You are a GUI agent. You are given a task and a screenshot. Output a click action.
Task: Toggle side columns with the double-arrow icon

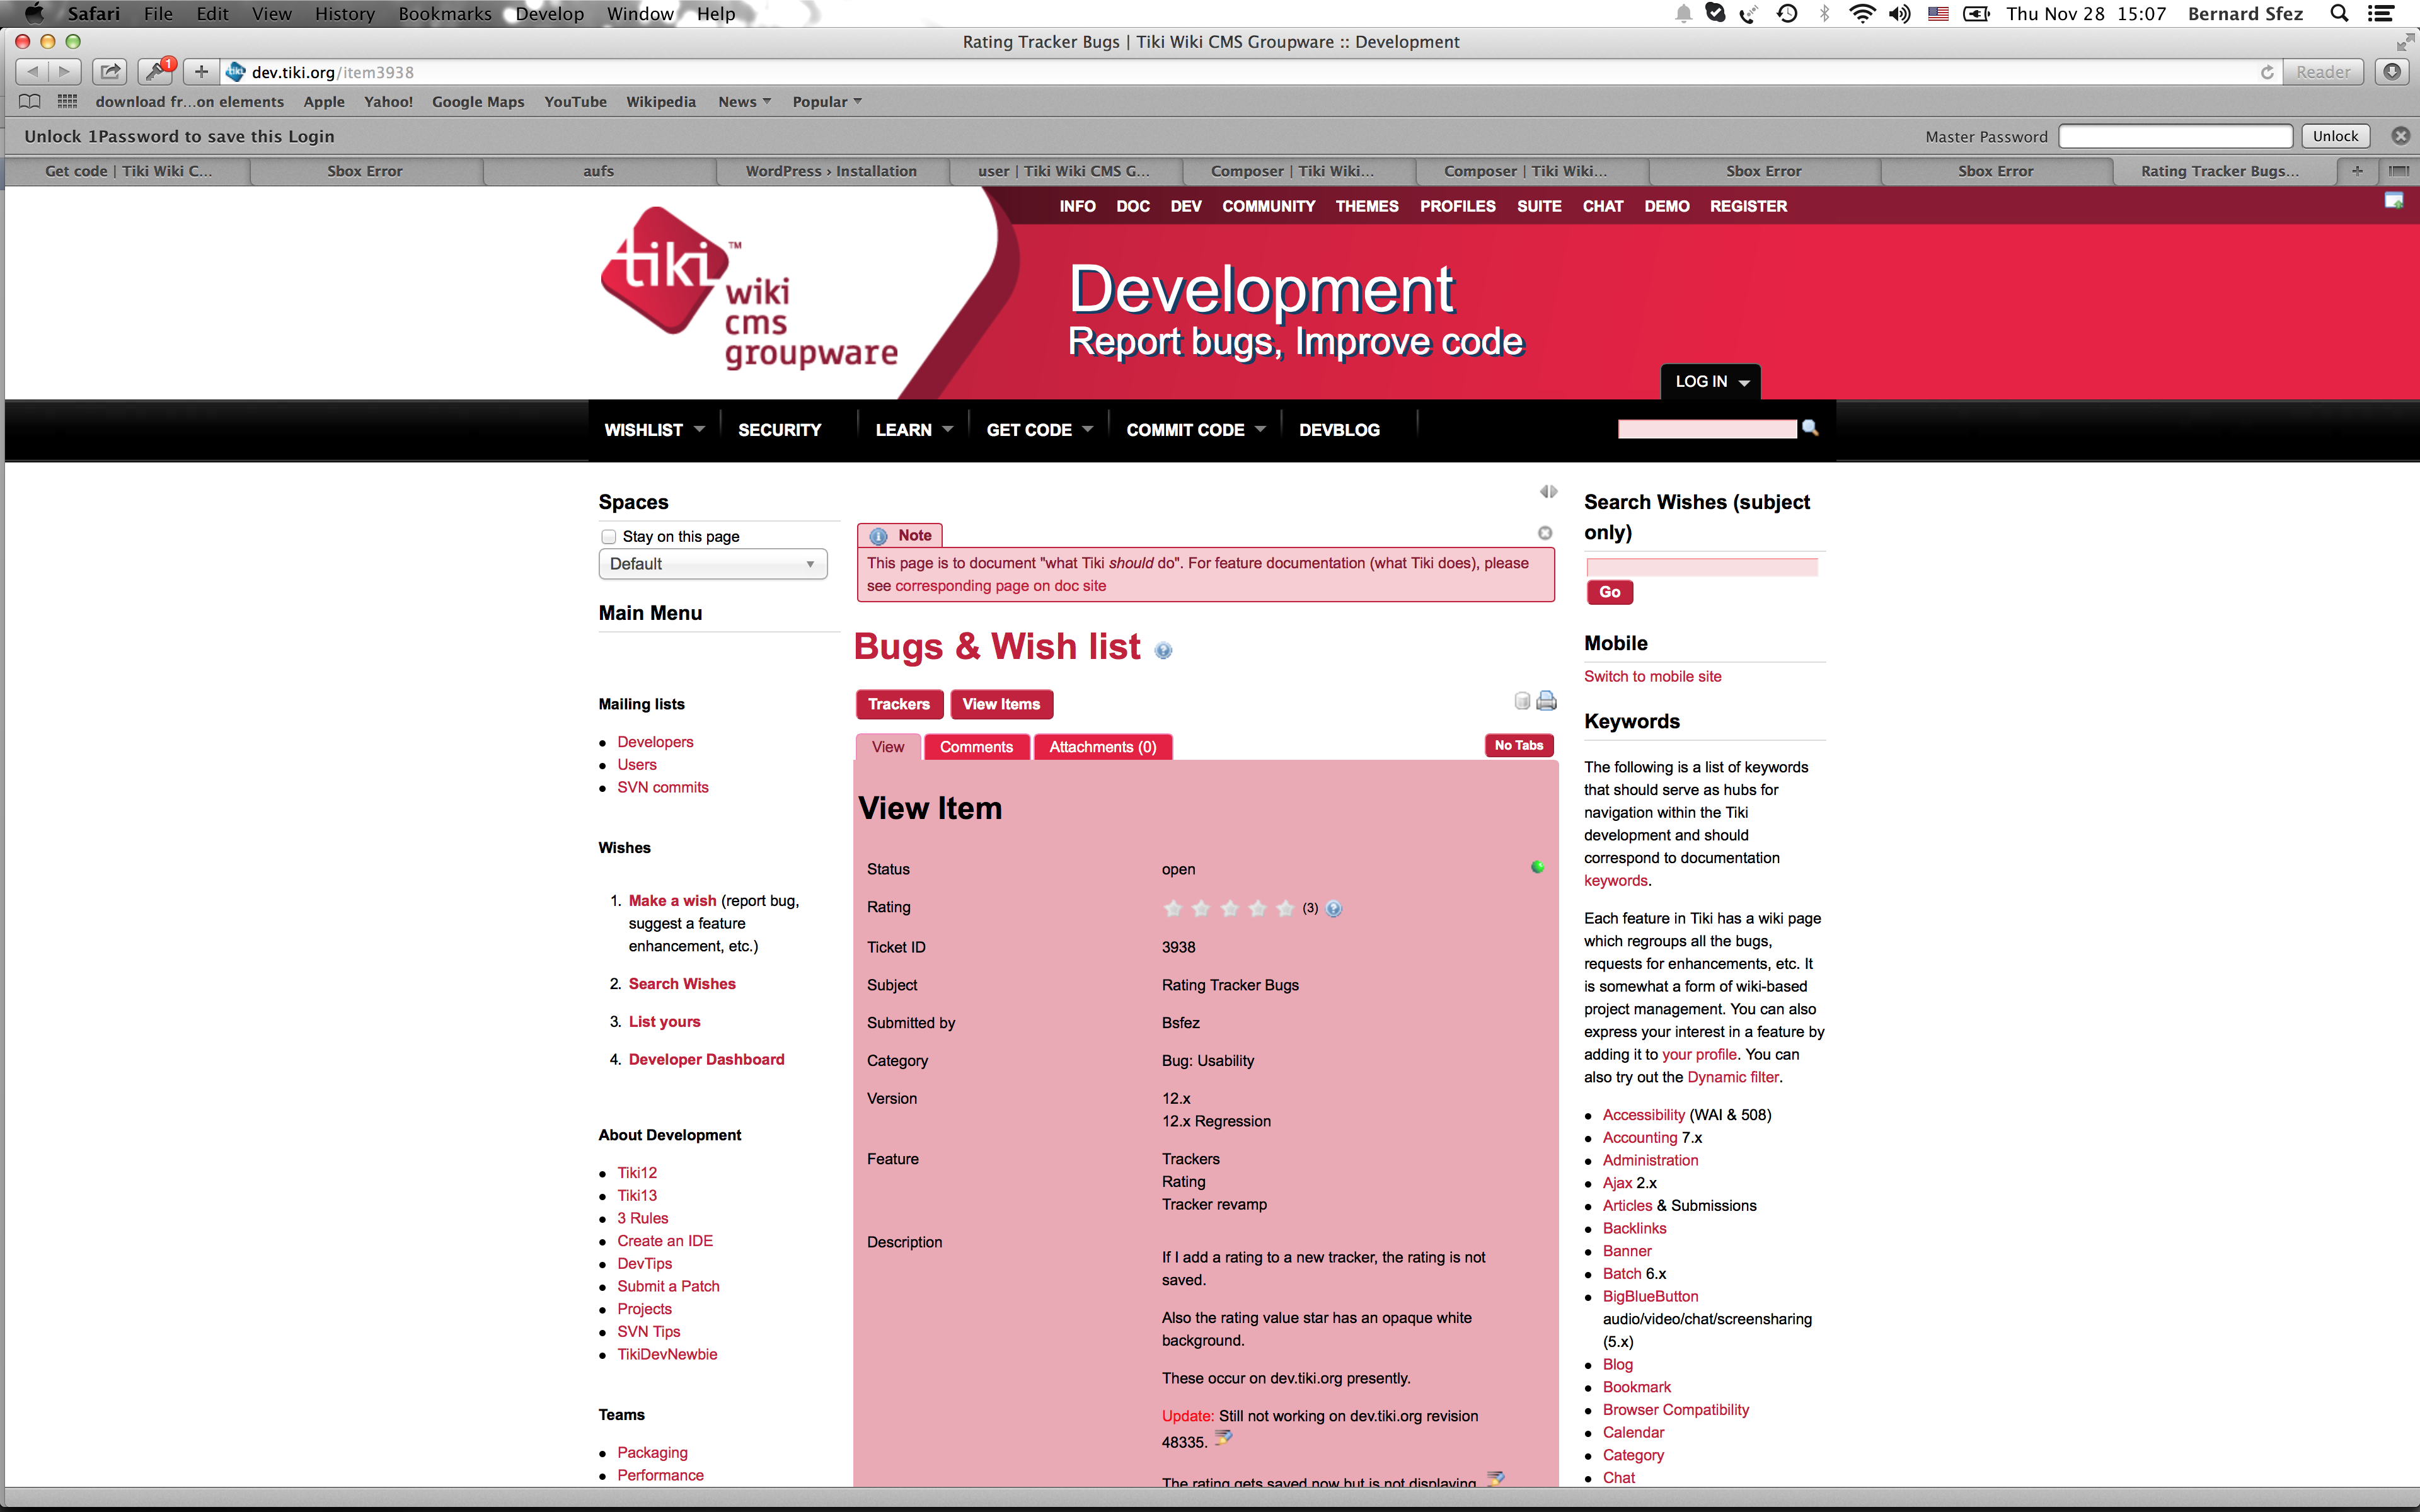tap(1548, 491)
